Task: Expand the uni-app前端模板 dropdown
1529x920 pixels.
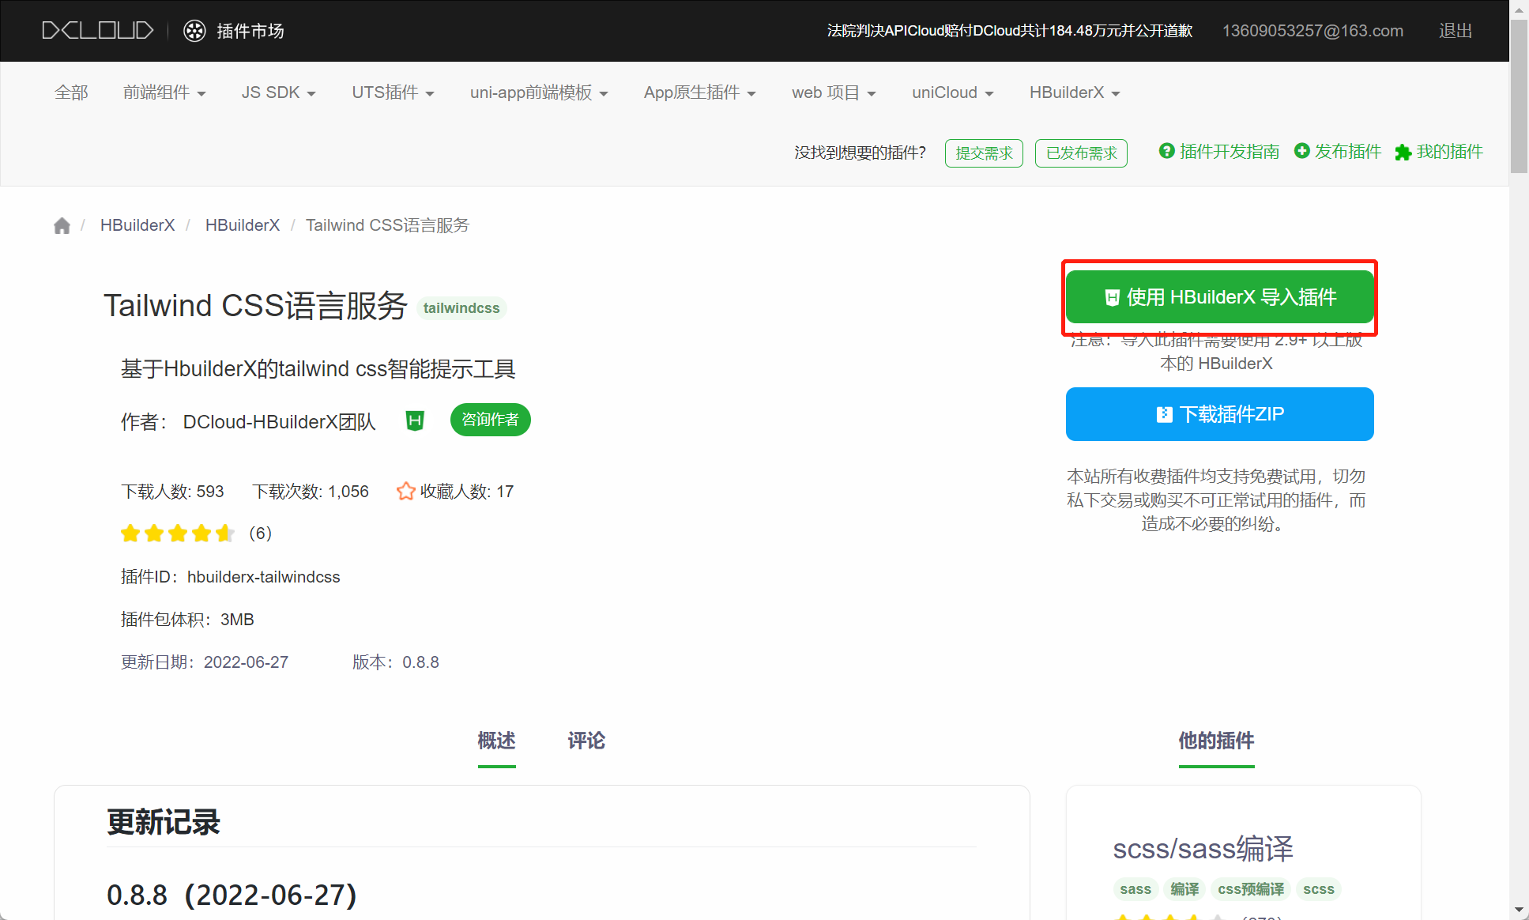Action: pos(539,92)
